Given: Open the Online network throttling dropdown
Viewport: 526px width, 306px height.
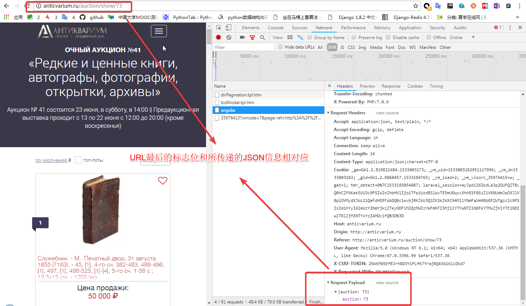Looking at the screenshot, I should click(457, 37).
